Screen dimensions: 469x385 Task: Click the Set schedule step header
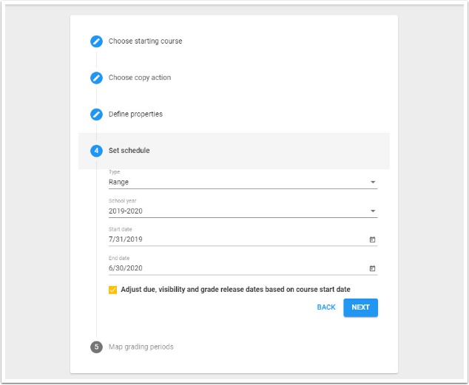[x=129, y=151]
